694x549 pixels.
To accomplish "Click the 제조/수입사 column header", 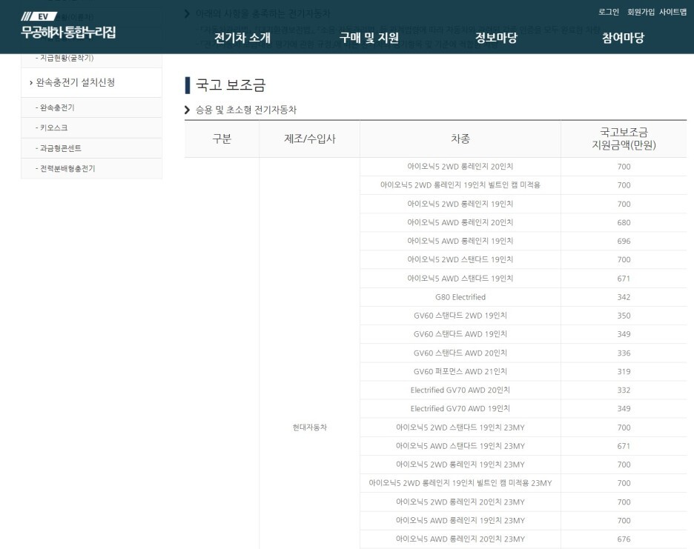I will pyautogui.click(x=310, y=139).
